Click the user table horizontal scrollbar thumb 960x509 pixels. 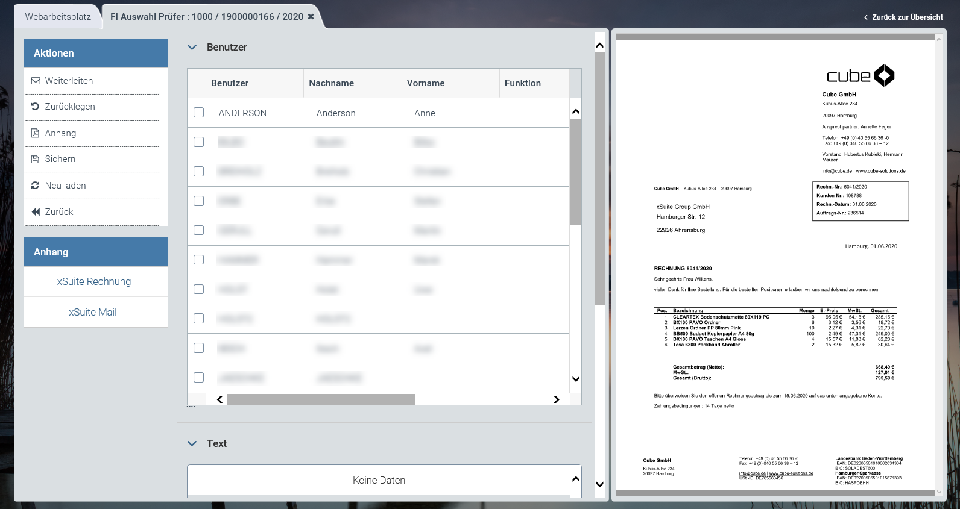click(x=320, y=399)
